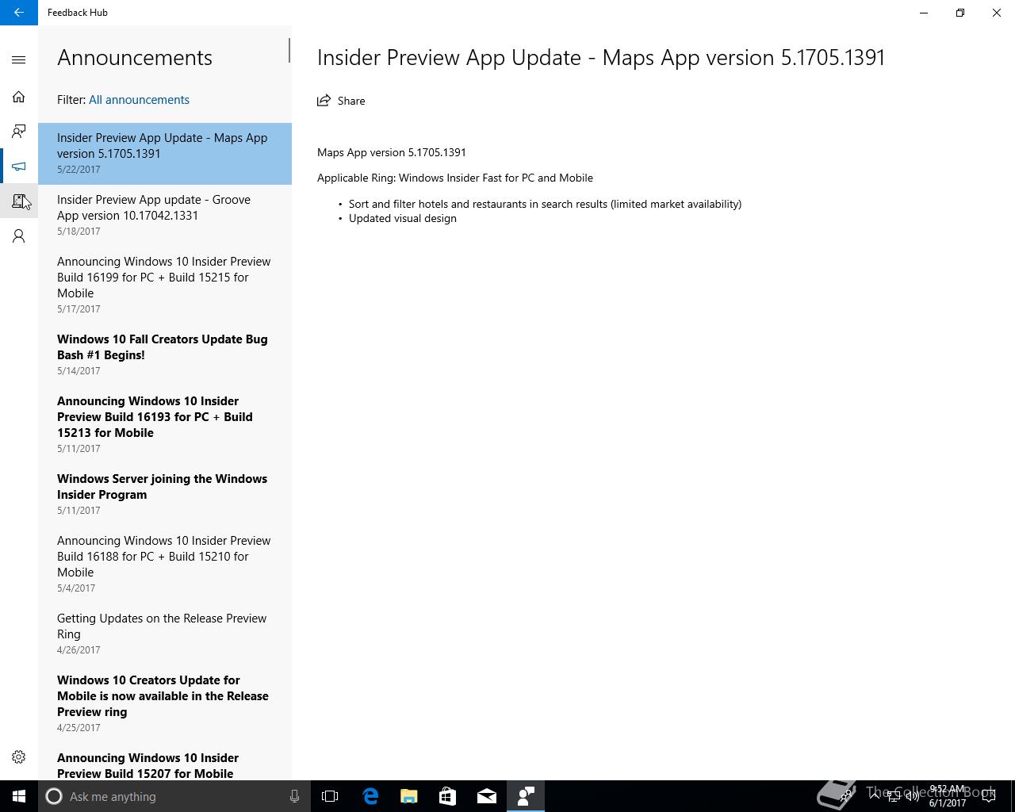1015x812 pixels.
Task: Click the announcements list scrollbar
Action: tap(289, 51)
